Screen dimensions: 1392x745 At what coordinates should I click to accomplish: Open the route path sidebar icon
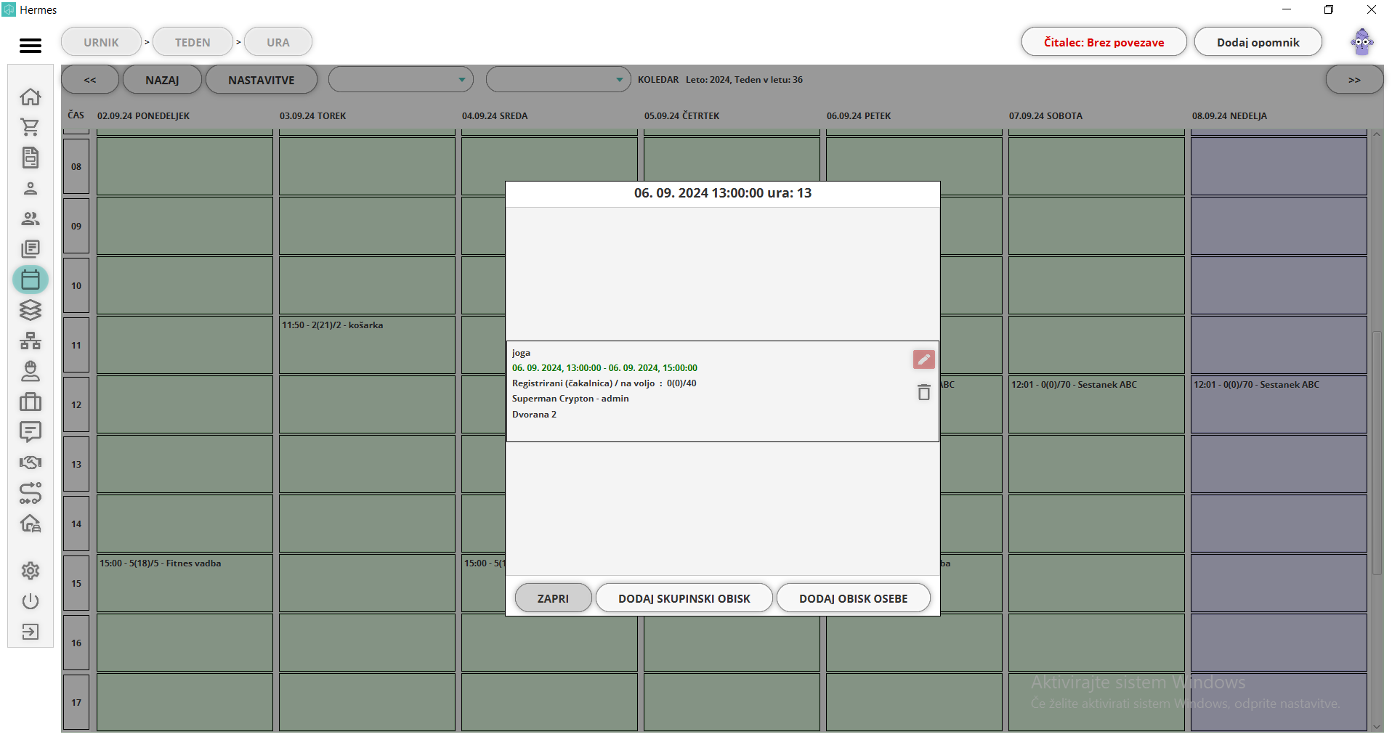(x=31, y=493)
